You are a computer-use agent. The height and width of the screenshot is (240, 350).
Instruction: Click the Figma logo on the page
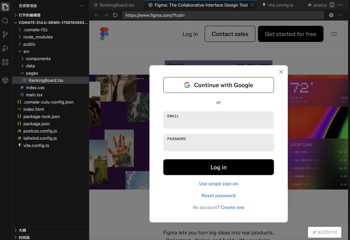point(104,34)
